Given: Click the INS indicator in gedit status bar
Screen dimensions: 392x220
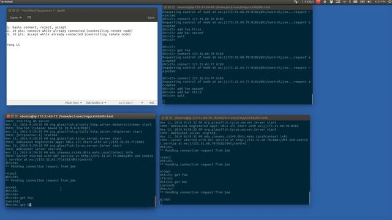Looking at the screenshot, I should pyautogui.click(x=151, y=103).
